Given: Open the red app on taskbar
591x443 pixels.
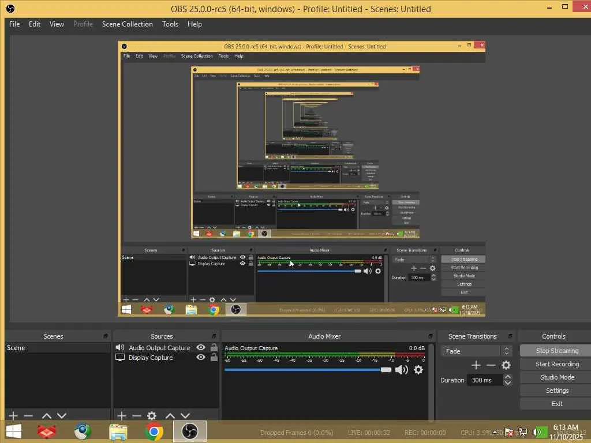Looking at the screenshot, I should click(x=47, y=431).
